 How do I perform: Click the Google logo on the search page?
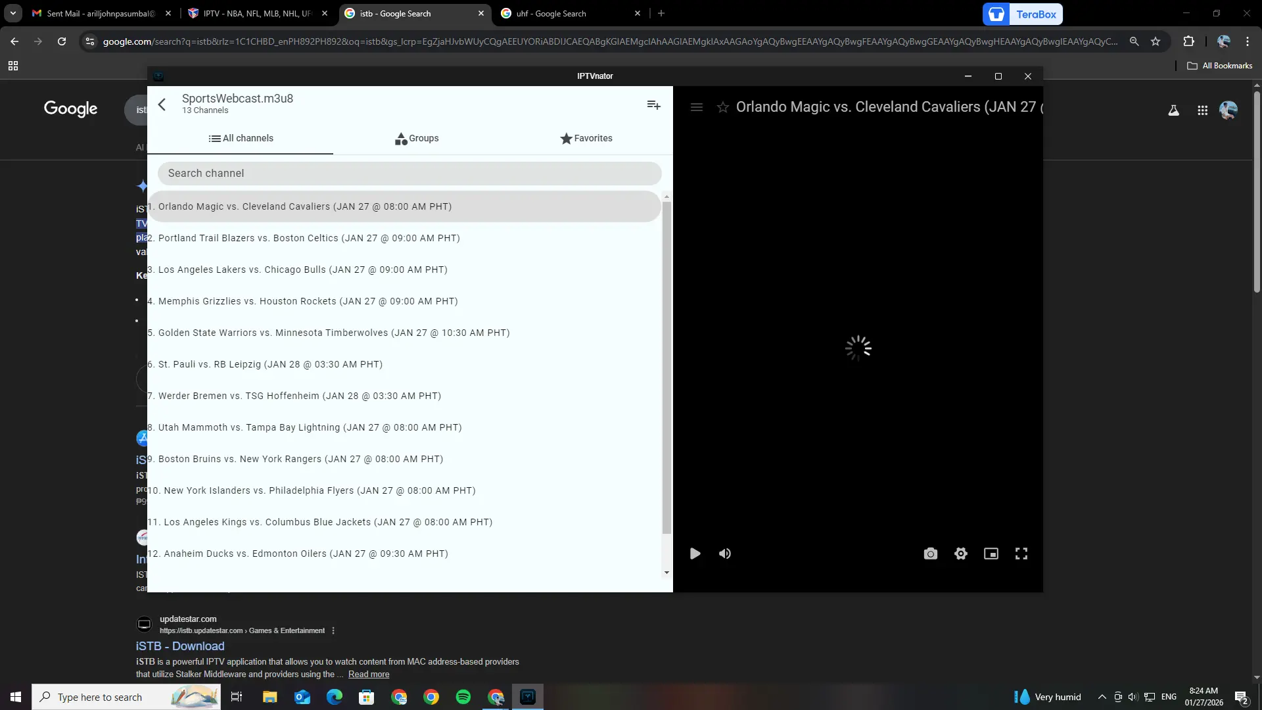coord(70,109)
